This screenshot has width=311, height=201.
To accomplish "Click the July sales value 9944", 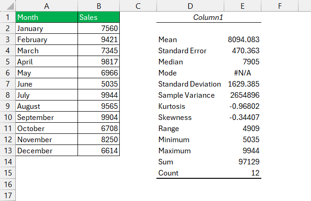I will pos(98,95).
